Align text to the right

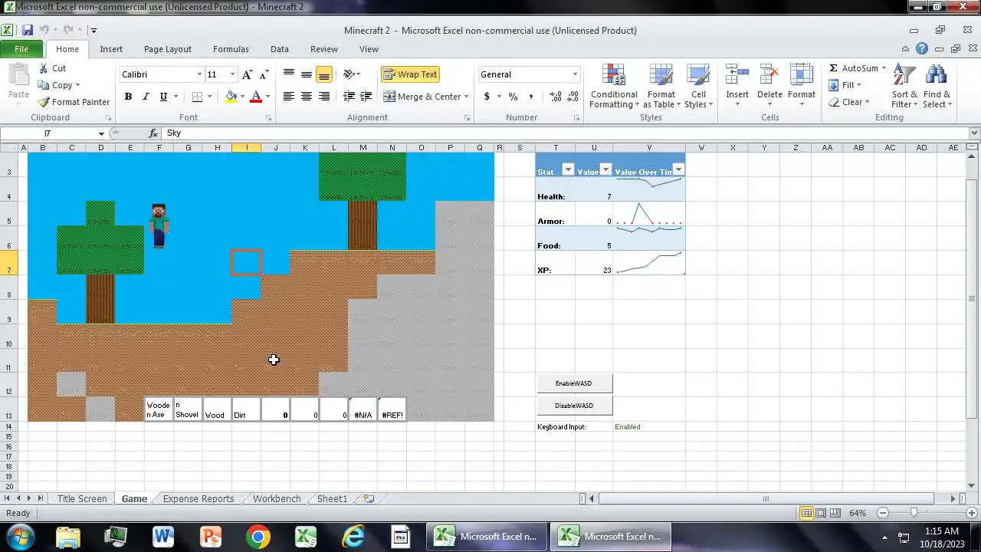pos(324,97)
